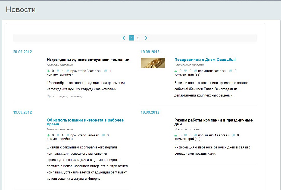Image resolution: width=281 pixels, height=190 pixels.
Task: Open the "Социальные новости" category link
Action: coord(188,65)
